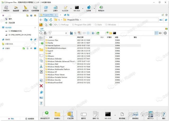Expand the 我的电脑 section chevron
The height and width of the screenshot is (121, 169).
pos(35,27)
